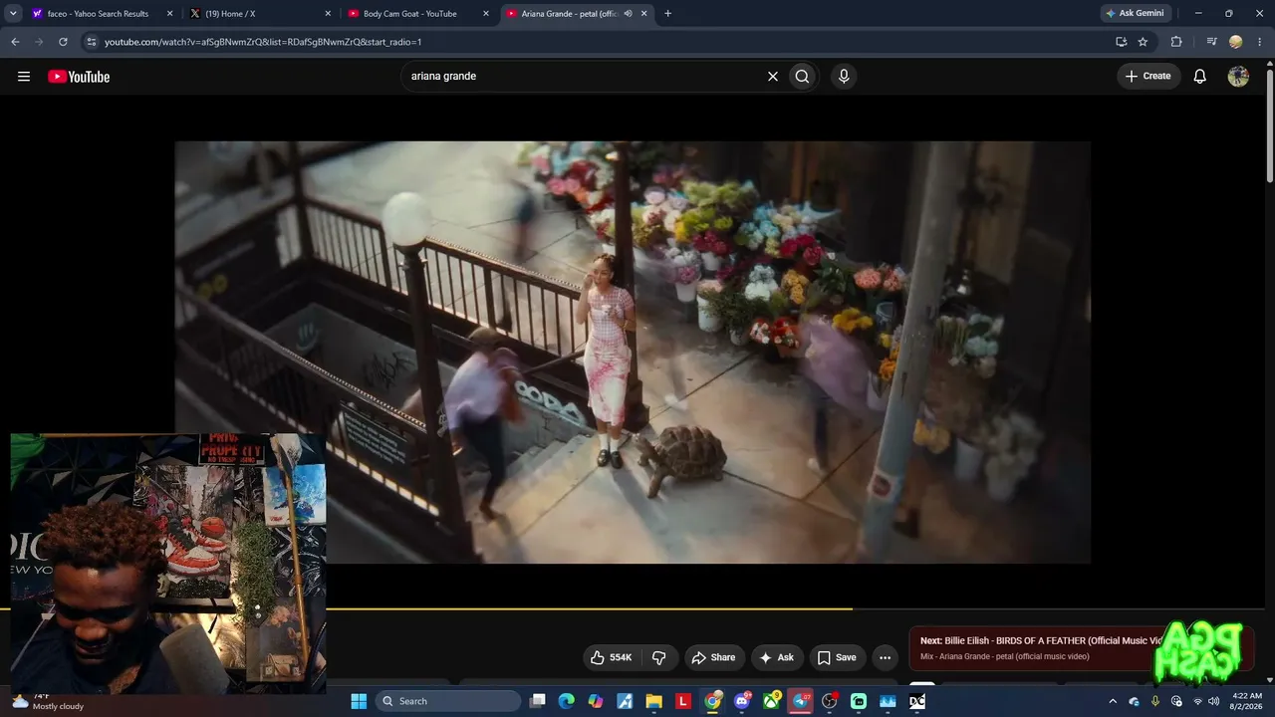Open the Ask assistant button
The image size is (1275, 717).
(x=777, y=657)
